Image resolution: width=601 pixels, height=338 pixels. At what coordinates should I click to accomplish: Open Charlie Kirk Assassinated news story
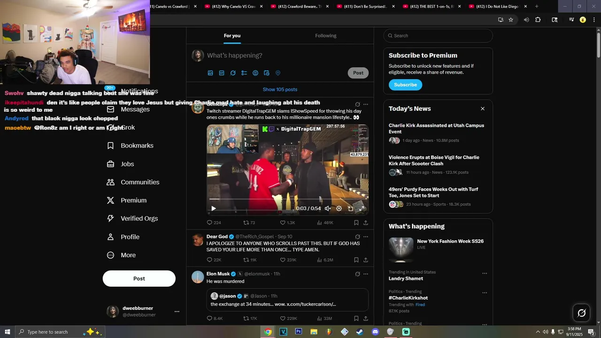coord(438,133)
